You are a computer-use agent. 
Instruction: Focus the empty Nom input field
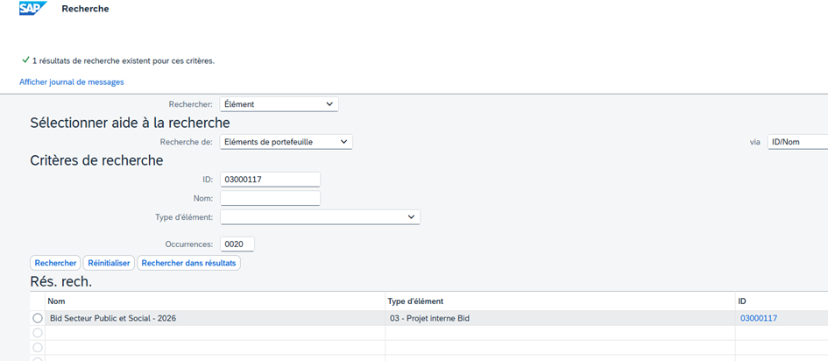coord(270,199)
